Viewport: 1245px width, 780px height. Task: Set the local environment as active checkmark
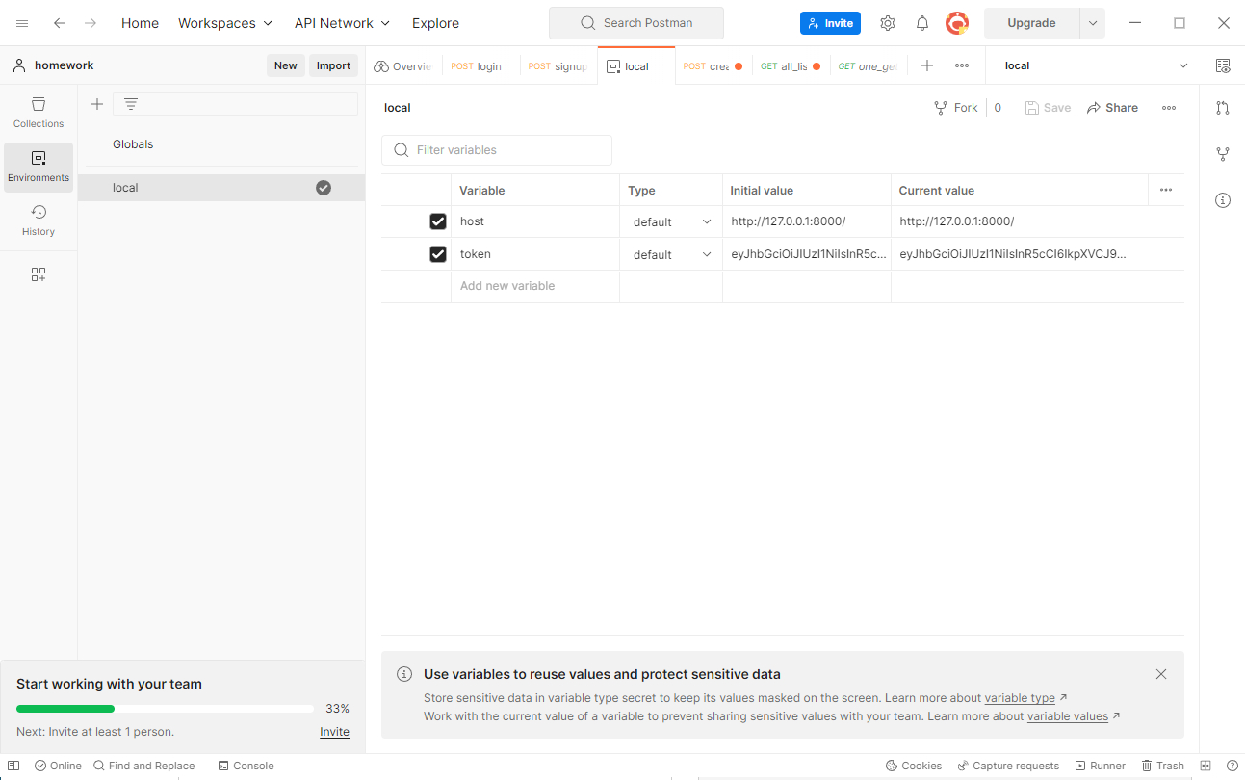[324, 188]
